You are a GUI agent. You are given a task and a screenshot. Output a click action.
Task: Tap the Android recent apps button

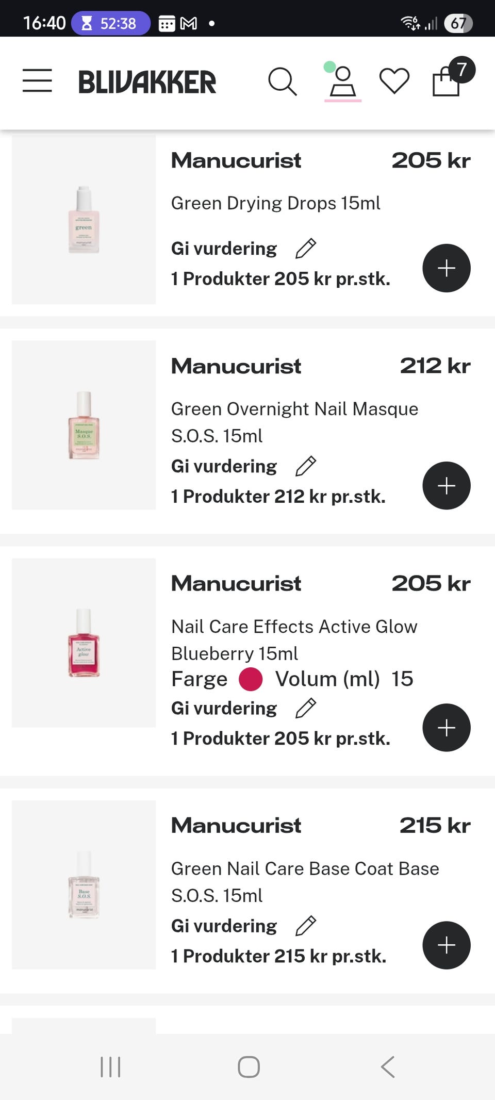pyautogui.click(x=110, y=1067)
